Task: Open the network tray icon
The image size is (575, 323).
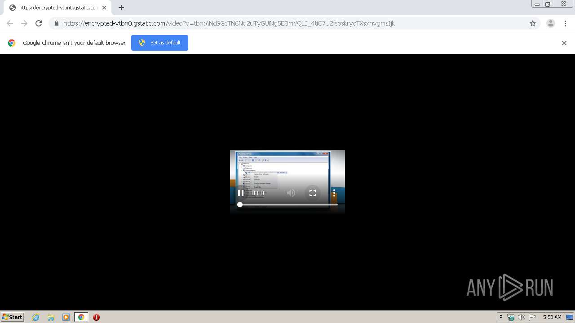Action: pyautogui.click(x=511, y=317)
